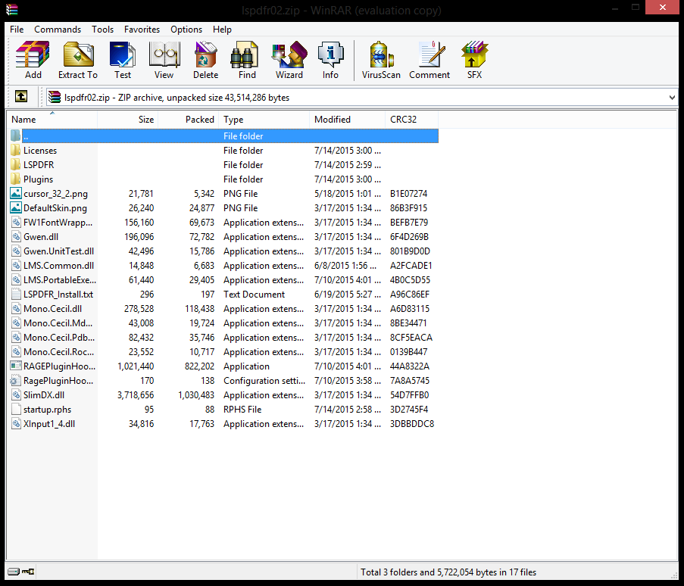
Task: Select the Licenses folder icon
Action: coord(16,151)
